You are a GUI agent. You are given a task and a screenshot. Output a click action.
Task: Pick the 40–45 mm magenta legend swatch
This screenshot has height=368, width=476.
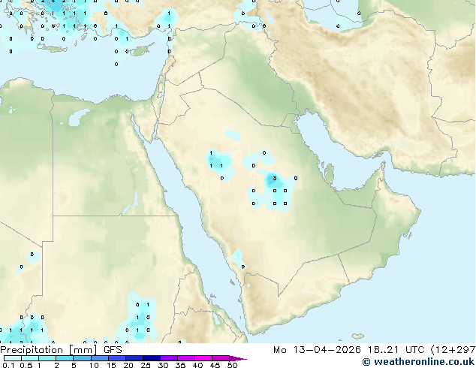[x=203, y=358]
